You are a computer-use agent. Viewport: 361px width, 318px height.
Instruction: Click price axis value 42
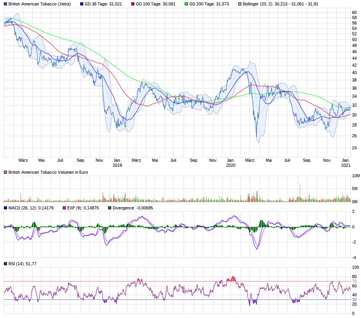click(354, 65)
